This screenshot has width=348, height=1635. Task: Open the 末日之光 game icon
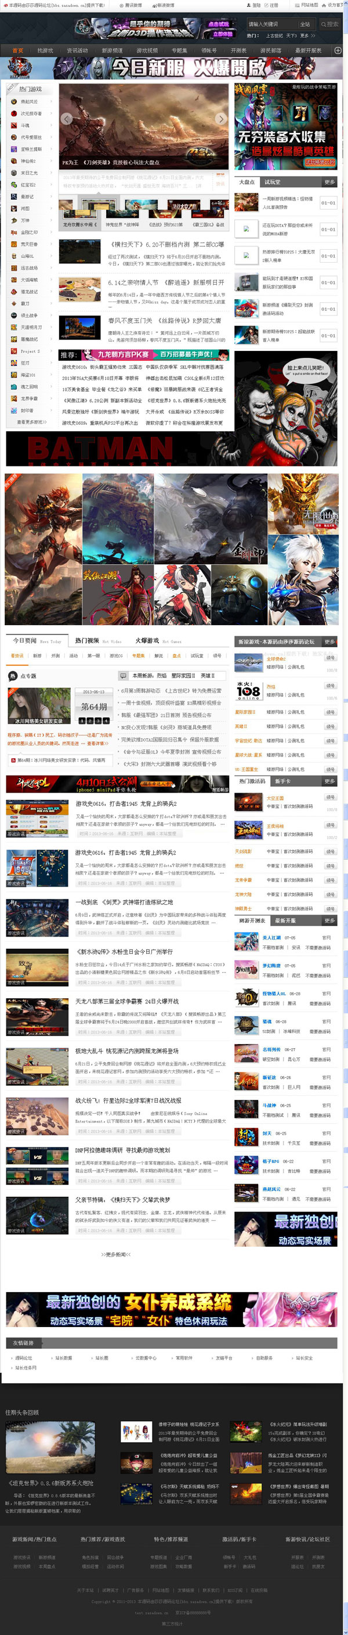pyautogui.click(x=14, y=173)
